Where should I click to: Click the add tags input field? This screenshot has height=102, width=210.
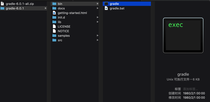(x=190, y=89)
